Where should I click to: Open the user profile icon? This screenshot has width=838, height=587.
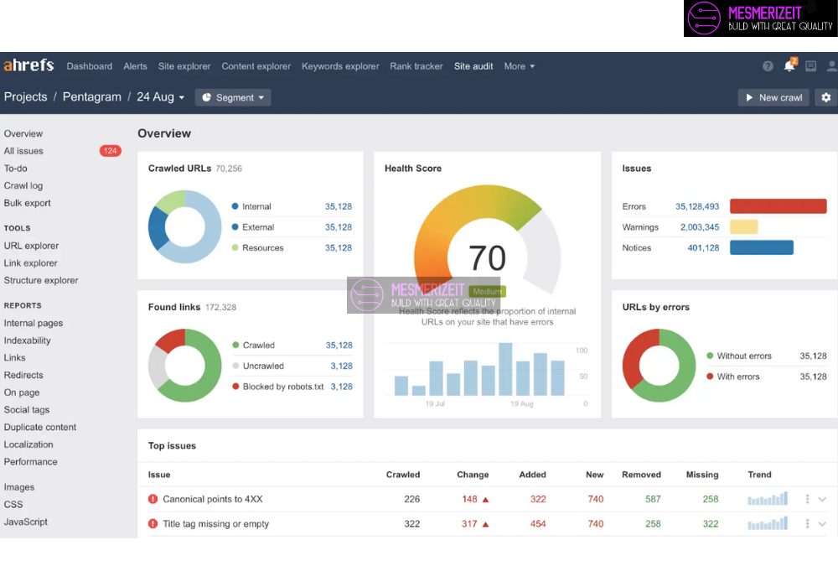[831, 66]
